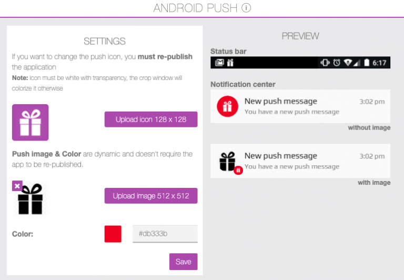Viewport: 404px width, 280px height.
Task: Click the Upload icon 128 x 128 button
Action: (151, 119)
